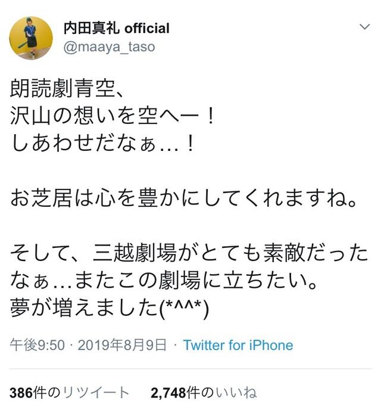
Task: Select the line しあわせだなぁ…！
Action: [102, 144]
